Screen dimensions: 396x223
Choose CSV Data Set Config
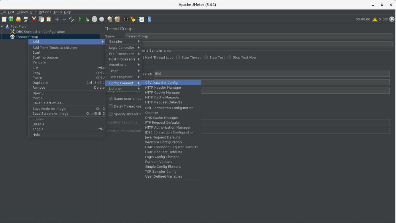click(171, 83)
